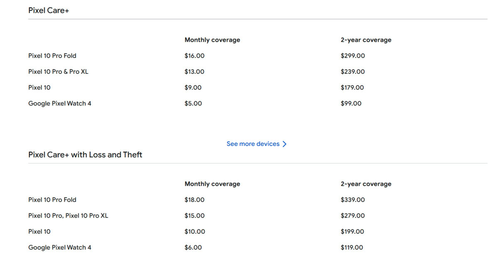Select the $299.00 two-year coverage price
The image size is (498, 268).
point(352,56)
